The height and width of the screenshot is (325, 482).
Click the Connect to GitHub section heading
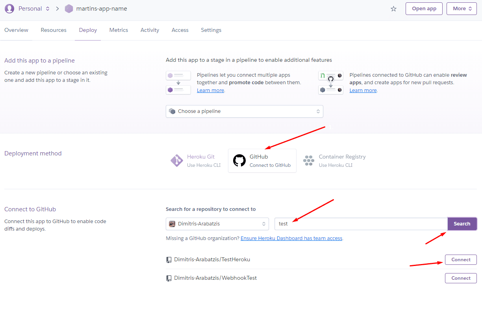(30, 209)
